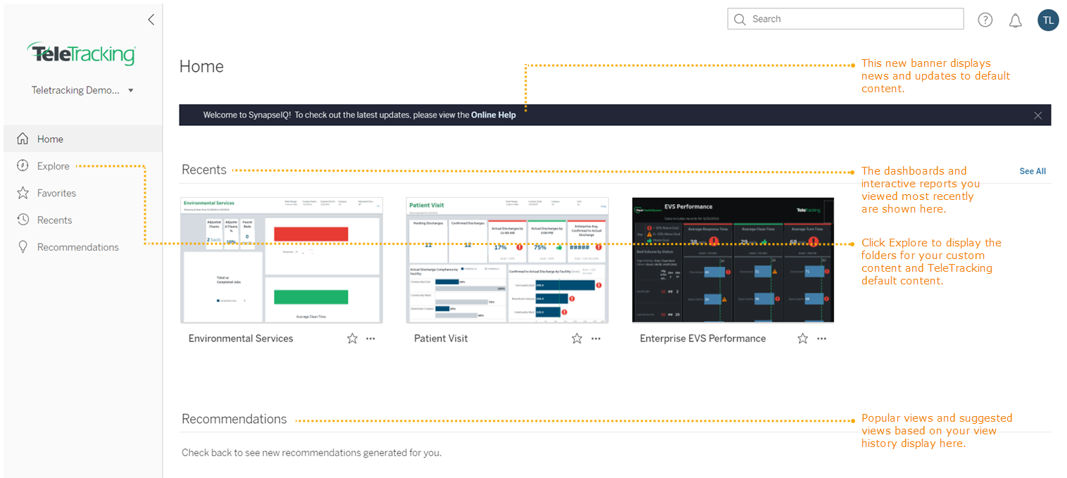Open more actions for Patient Visit
Screen dimensions: 1067x478
596,339
